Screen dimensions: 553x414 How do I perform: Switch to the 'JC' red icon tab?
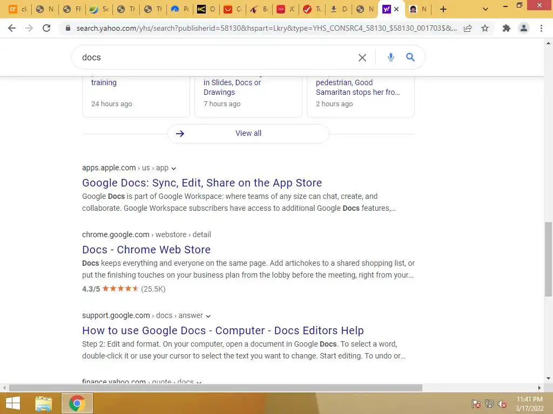[286, 9]
